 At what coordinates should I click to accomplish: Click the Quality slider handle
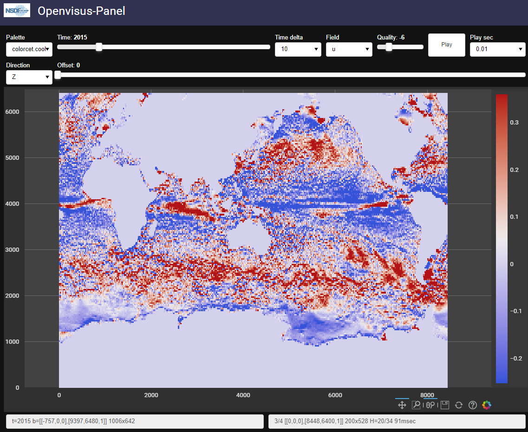pyautogui.click(x=389, y=47)
